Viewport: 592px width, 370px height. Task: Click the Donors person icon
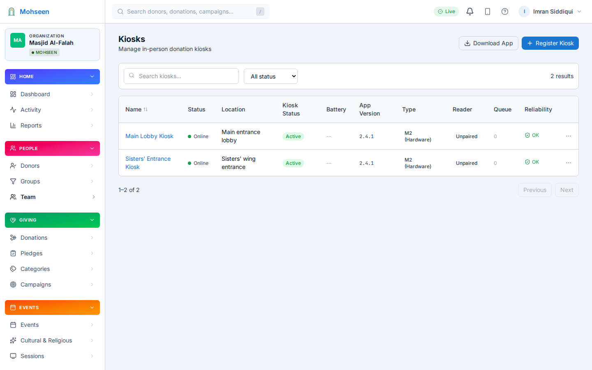pos(13,166)
